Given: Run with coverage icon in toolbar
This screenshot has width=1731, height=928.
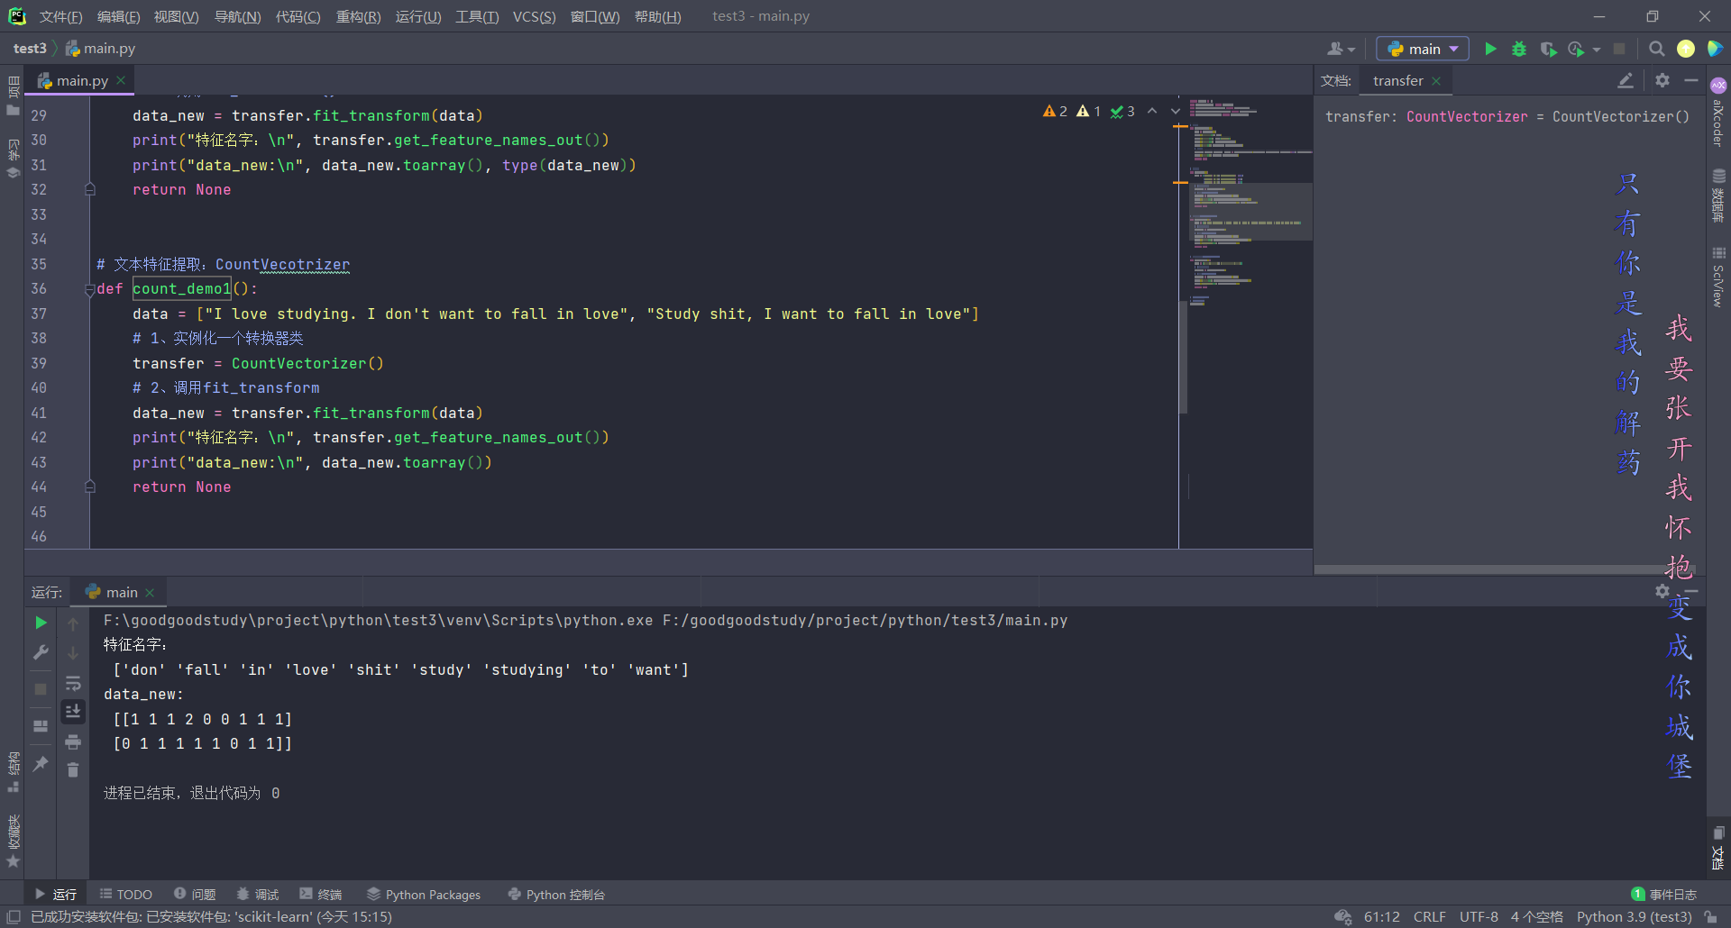Looking at the screenshot, I should tap(1548, 49).
